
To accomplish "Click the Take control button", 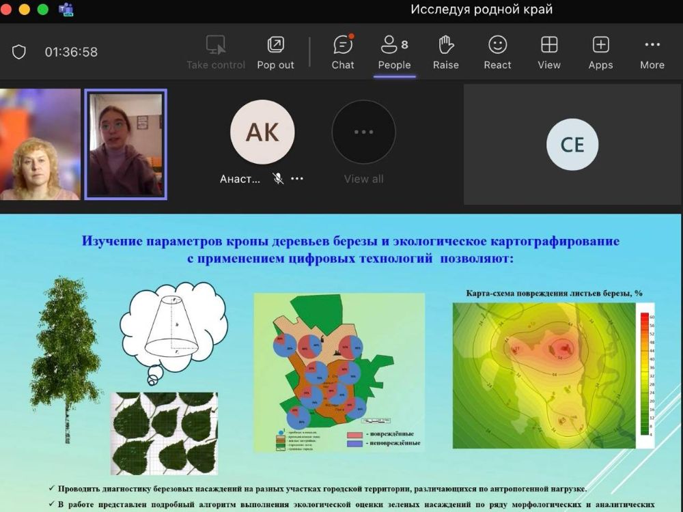I will pos(216,53).
